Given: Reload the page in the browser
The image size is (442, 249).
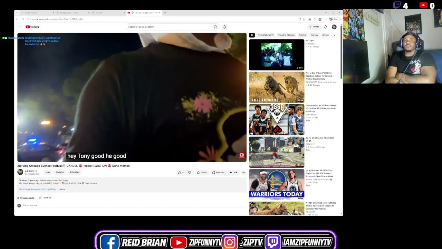Looking at the screenshot, I should coord(23,19).
